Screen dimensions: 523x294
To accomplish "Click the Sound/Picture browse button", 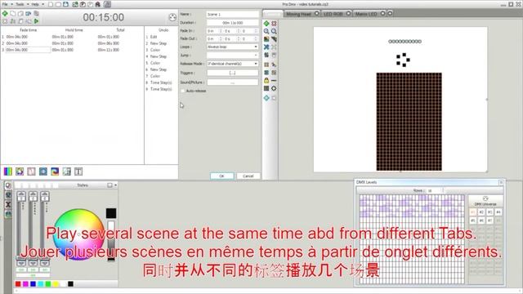I will pos(232,82).
